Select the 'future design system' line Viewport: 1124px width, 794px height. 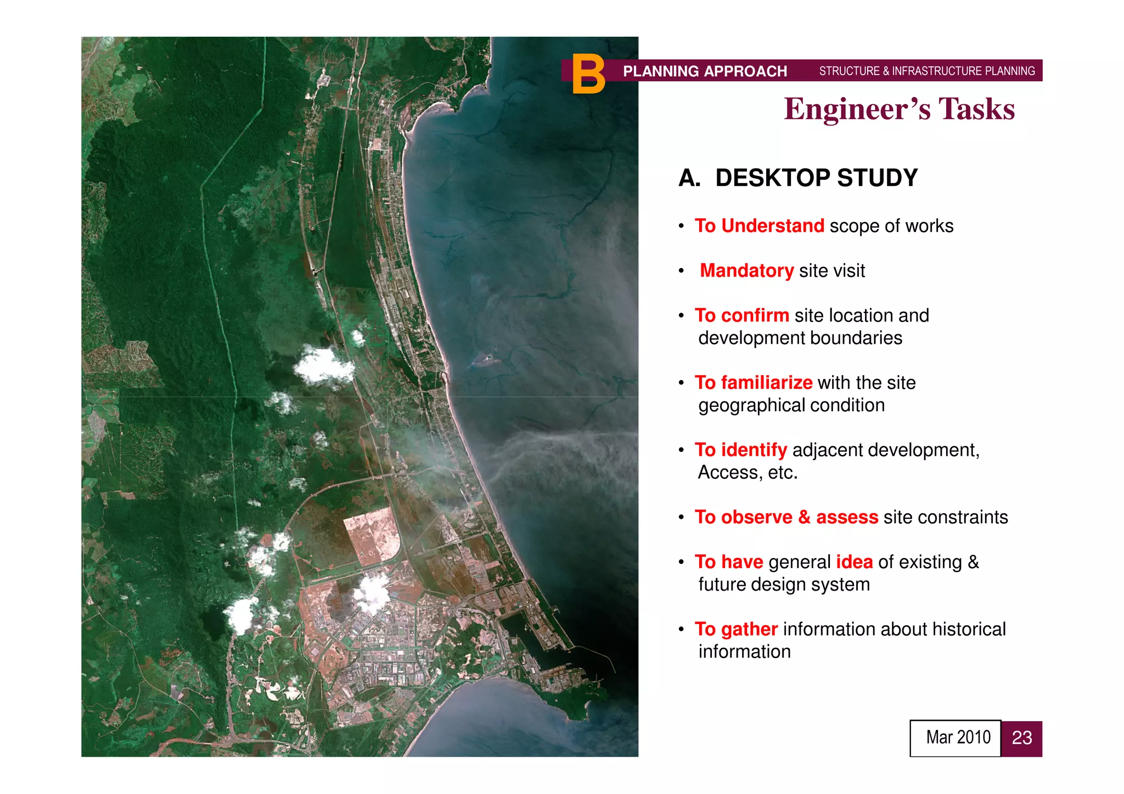tap(784, 585)
